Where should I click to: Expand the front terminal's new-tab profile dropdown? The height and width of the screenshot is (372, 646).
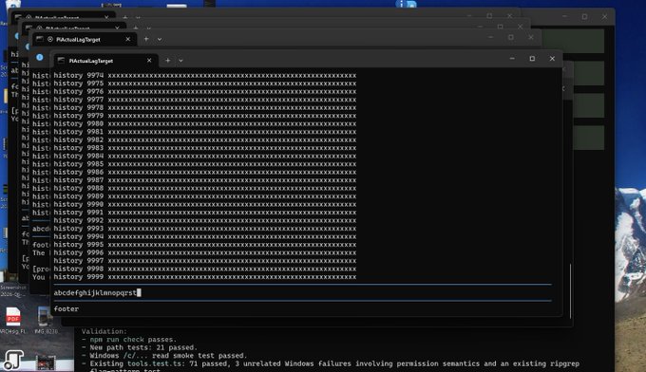click(x=180, y=61)
